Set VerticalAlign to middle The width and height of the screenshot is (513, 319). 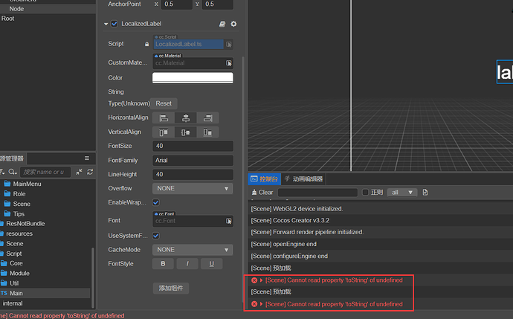[186, 132]
